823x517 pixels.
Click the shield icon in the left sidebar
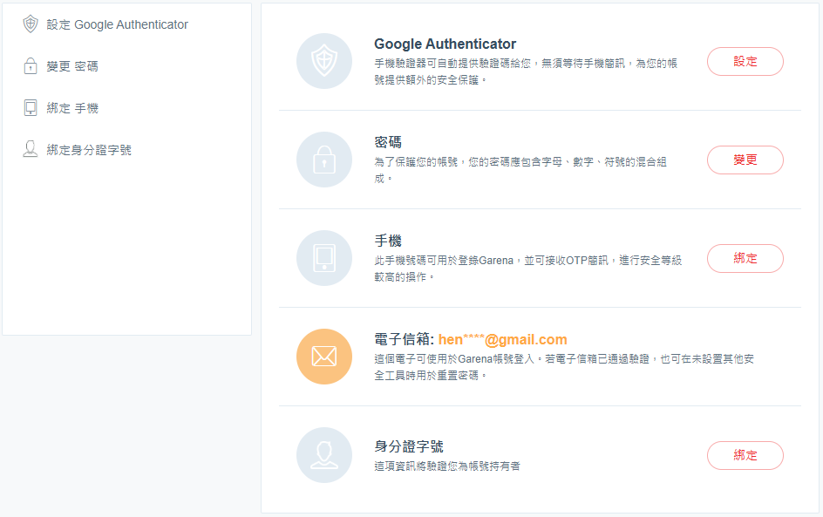point(31,24)
